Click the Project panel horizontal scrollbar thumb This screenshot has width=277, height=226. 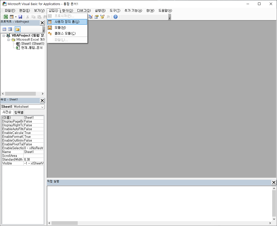20,94
